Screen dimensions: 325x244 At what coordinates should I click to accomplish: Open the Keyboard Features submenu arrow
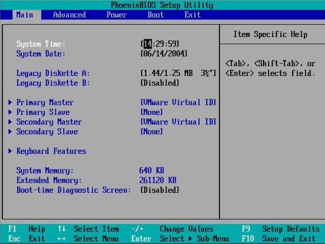click(11, 151)
